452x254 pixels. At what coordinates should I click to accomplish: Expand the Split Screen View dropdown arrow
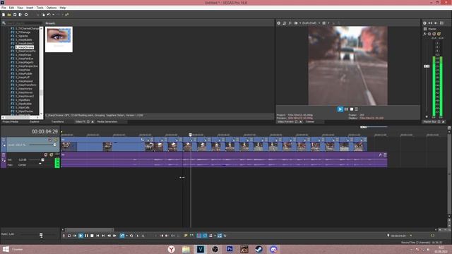[x=299, y=23]
